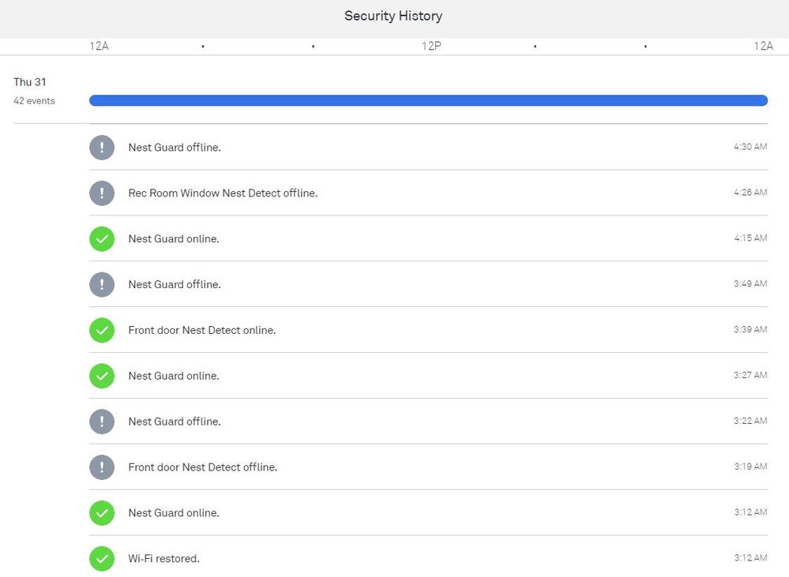
Task: Click the "Thu 31" date label
Action: click(x=30, y=82)
